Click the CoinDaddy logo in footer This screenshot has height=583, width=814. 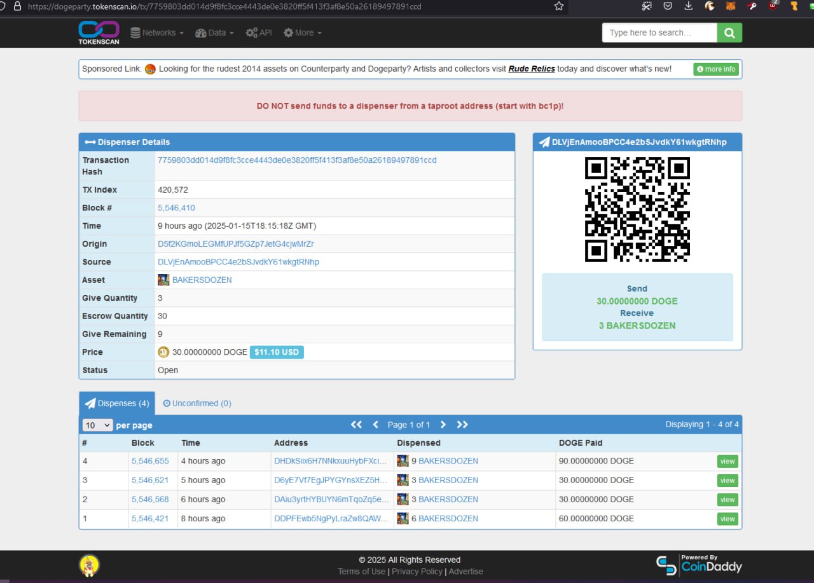point(699,565)
